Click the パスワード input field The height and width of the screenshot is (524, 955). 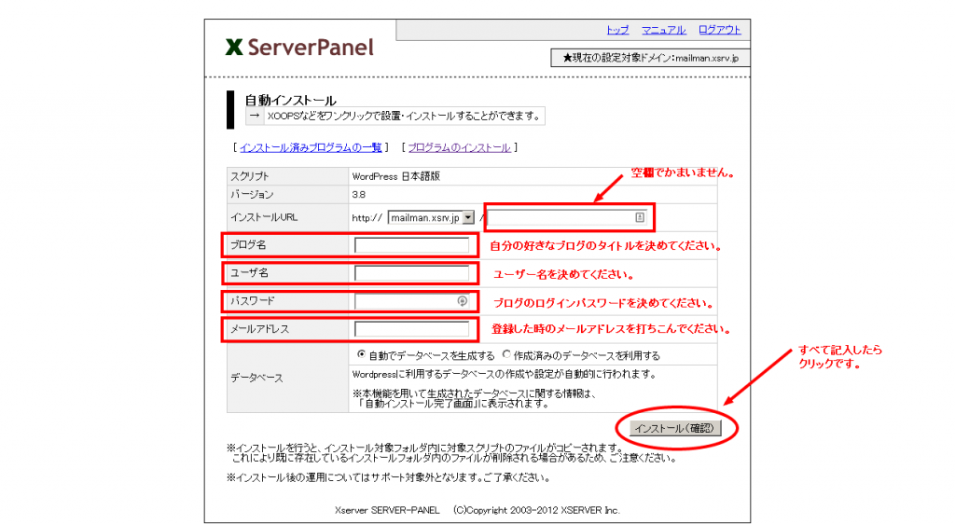[x=411, y=301]
